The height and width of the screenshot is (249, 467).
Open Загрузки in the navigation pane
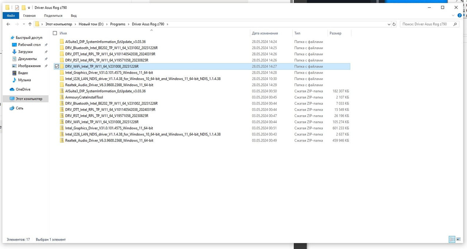pyautogui.click(x=23, y=52)
